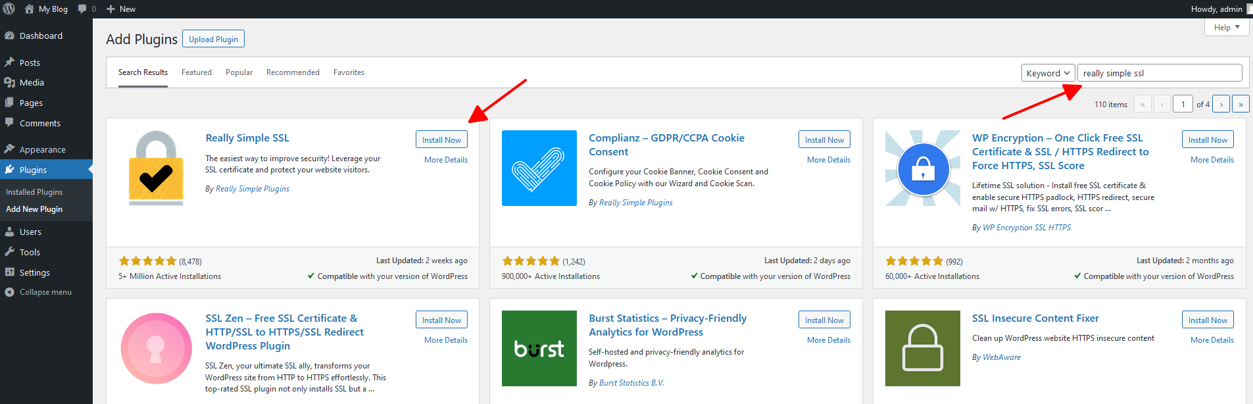Click the SSL Insecure Content Fixer icon
This screenshot has height=404, width=1253.
(x=923, y=348)
